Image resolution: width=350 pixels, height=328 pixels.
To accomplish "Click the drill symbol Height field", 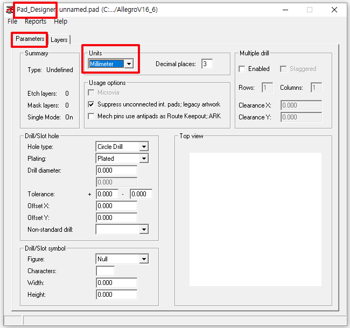I will pos(116,294).
